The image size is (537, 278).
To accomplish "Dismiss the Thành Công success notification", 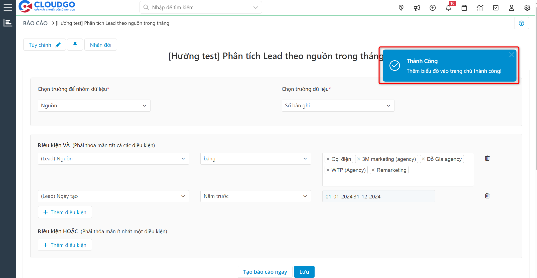I will (511, 55).
